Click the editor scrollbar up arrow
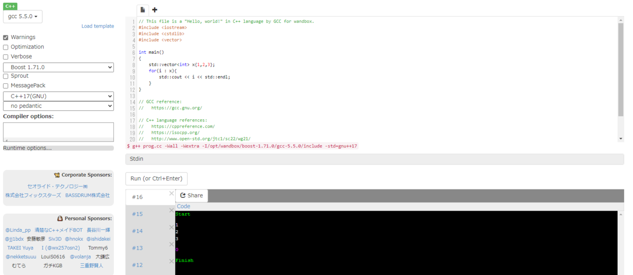The height and width of the screenshot is (275, 633). pos(621,20)
